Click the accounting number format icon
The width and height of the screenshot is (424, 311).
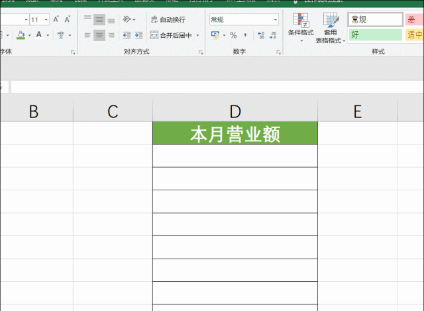tap(215, 35)
